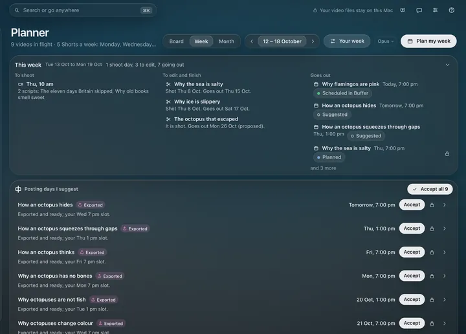Click Exported badge on Why octopuses are not fish
This screenshot has width=466, height=334.
(x=104, y=300)
